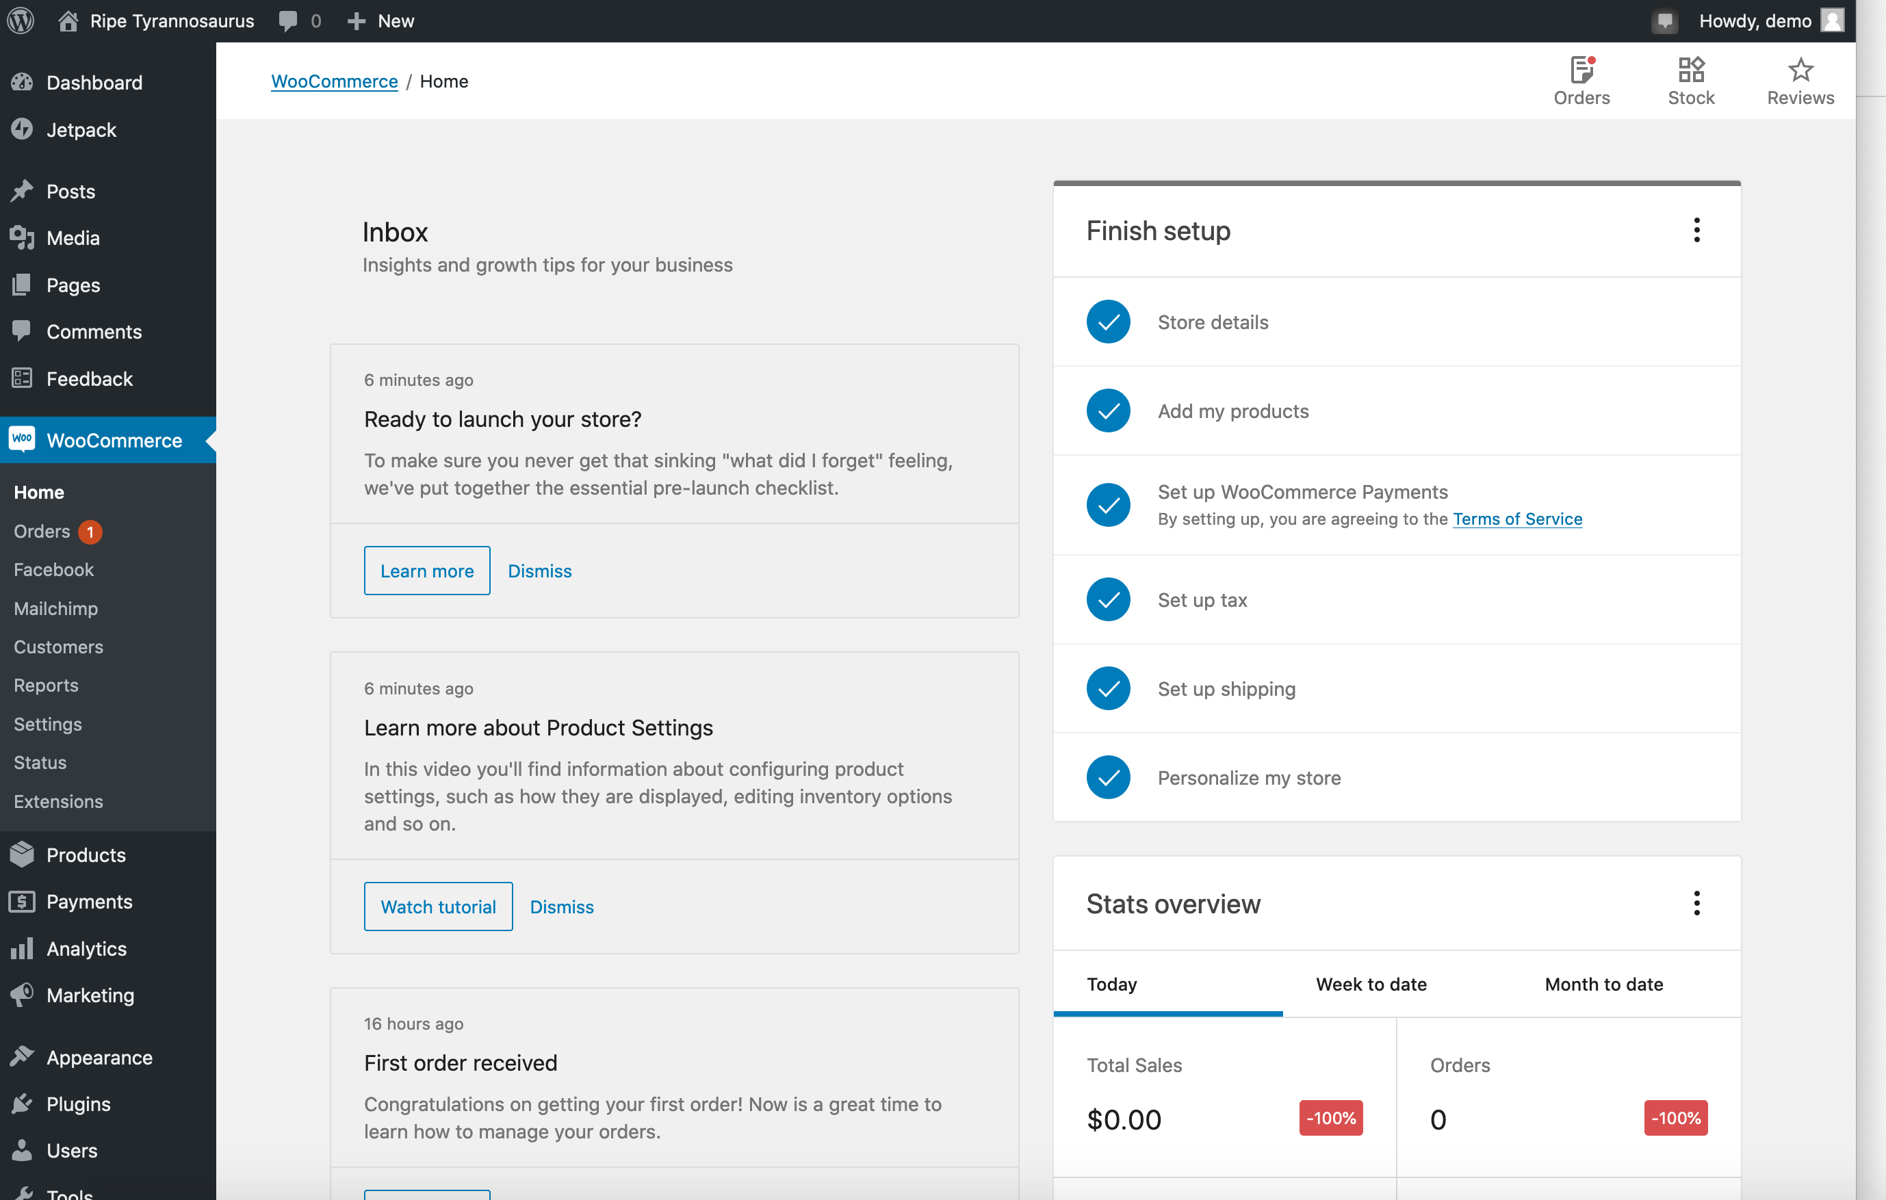Click the Feedback icon in sidebar
Screen dimensions: 1886x1200
(22, 378)
